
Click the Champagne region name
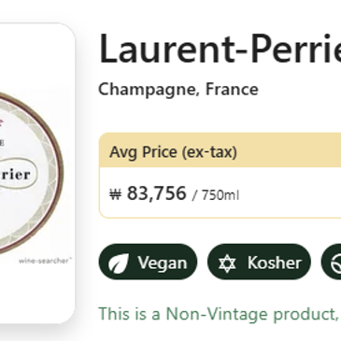149,90
